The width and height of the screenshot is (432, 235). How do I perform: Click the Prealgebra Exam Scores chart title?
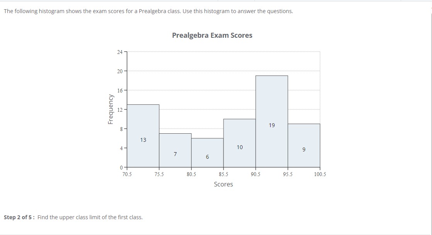[x=212, y=35]
